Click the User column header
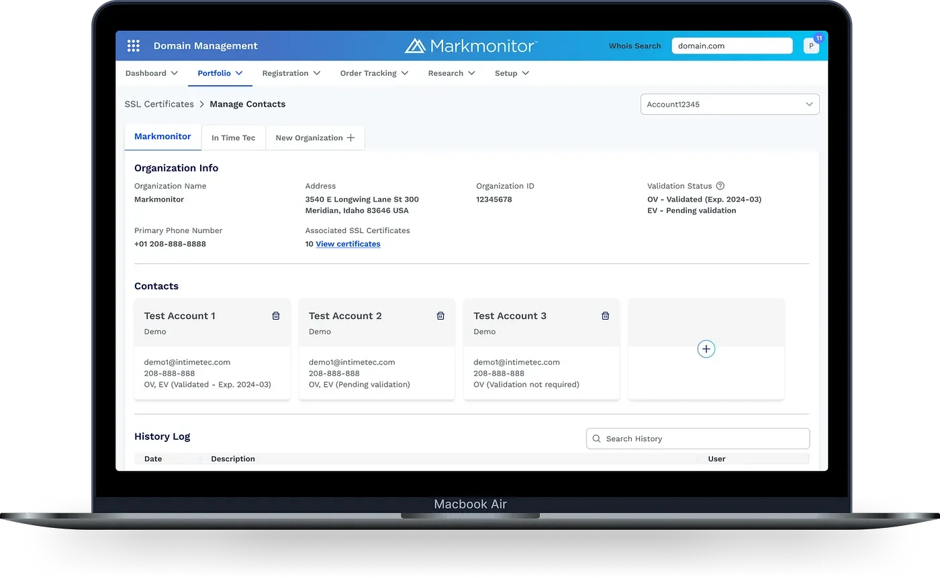Screen dimensions: 940x581 (716, 459)
